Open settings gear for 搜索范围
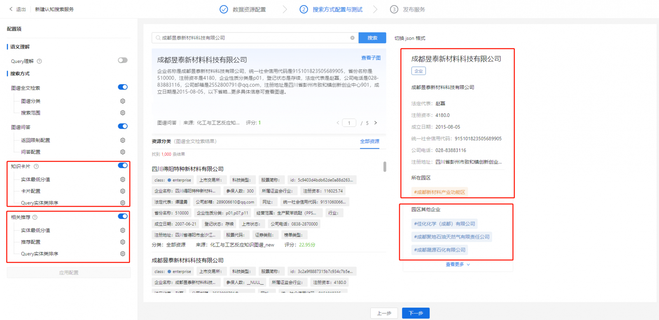The height and width of the screenshot is (320, 659). tap(123, 113)
